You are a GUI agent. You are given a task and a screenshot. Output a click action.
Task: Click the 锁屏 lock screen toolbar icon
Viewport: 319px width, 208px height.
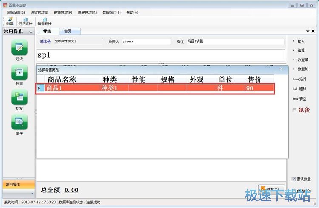pyautogui.click(x=10, y=21)
